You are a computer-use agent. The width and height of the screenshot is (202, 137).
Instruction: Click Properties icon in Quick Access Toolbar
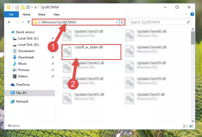[x=17, y=7]
